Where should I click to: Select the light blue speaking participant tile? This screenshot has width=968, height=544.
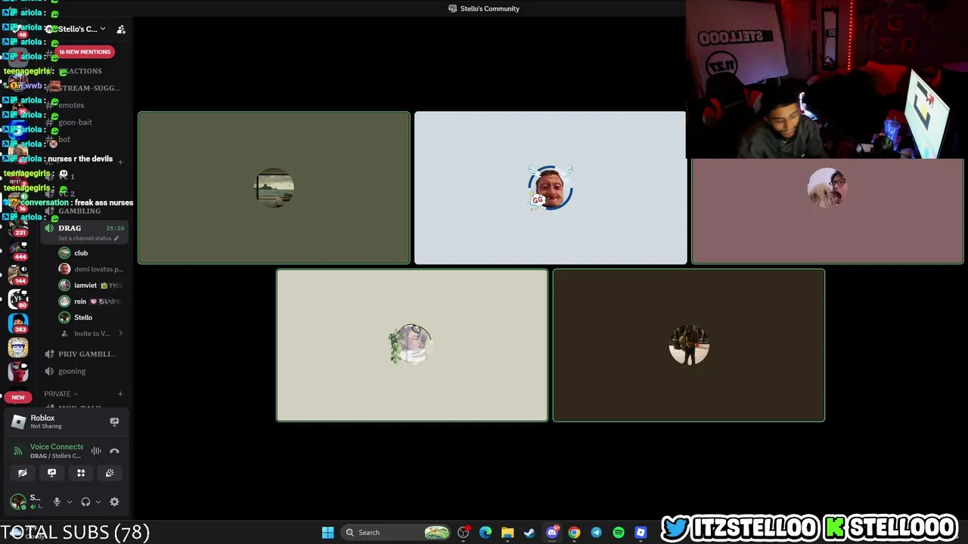pos(551,188)
